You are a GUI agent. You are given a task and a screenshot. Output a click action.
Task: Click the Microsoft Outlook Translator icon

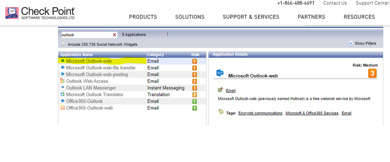click(x=63, y=94)
